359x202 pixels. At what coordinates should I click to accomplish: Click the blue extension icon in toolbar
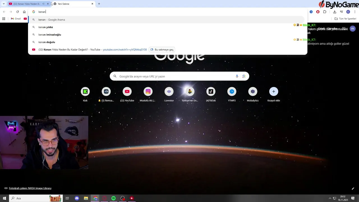coord(311,12)
